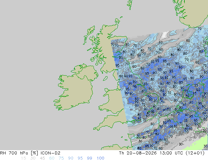Select the dark blue legend value 100
208x161 pixels.
pos(100,158)
